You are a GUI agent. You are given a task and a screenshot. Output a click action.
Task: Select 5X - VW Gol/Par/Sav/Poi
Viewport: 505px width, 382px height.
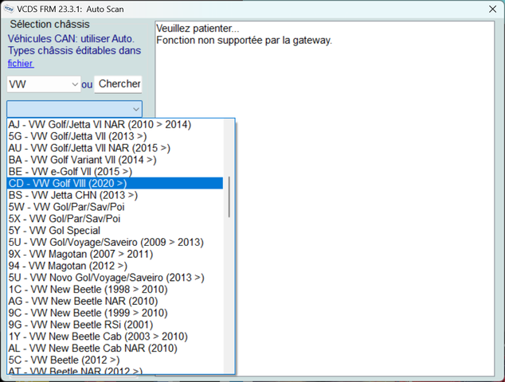[x=115, y=219]
